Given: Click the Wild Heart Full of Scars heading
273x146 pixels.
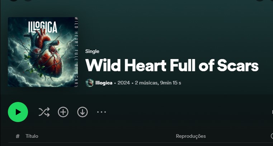Looking at the screenshot, I should [x=172, y=65].
